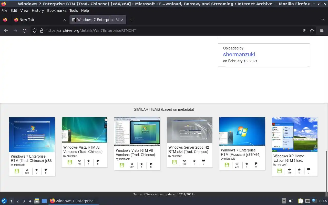The height and width of the screenshot is (205, 328).
Task: Open the Firefox hamburger application menu
Action: 322,30
